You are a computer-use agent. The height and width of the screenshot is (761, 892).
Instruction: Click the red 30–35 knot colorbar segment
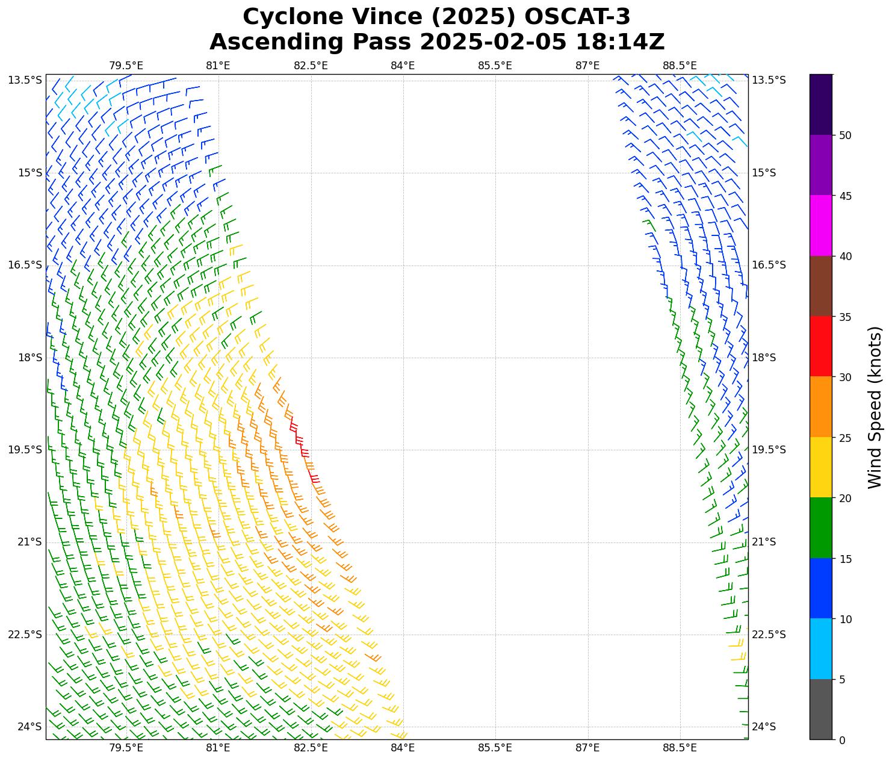pos(820,346)
